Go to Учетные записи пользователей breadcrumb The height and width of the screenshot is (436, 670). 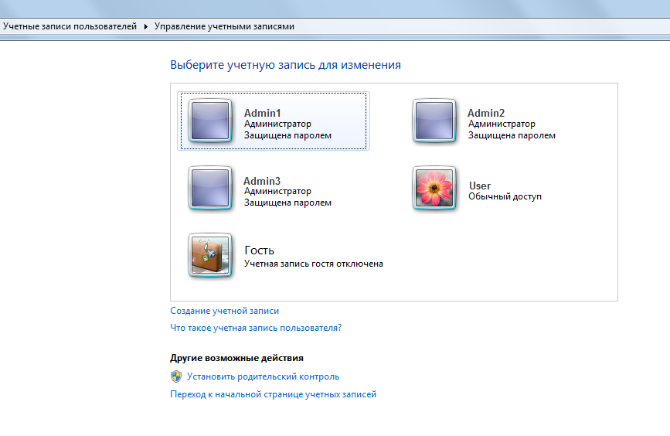click(x=70, y=26)
